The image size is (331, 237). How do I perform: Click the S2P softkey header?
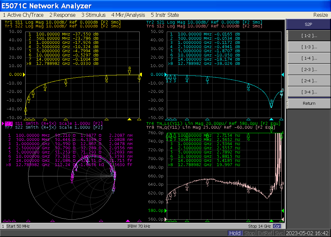(309, 25)
